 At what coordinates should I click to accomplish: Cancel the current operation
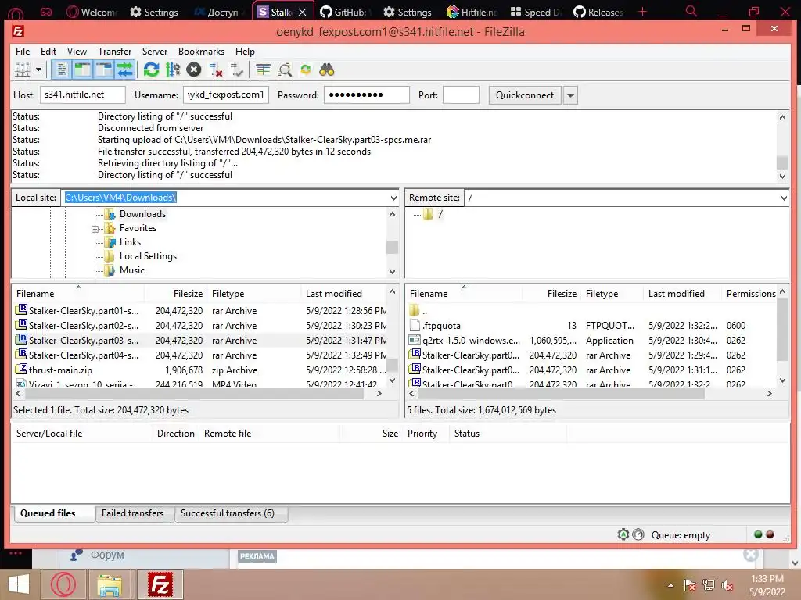pyautogui.click(x=194, y=70)
